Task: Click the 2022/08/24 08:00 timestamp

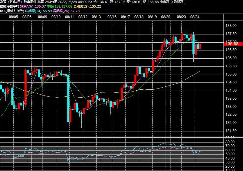Action: [73, 2]
